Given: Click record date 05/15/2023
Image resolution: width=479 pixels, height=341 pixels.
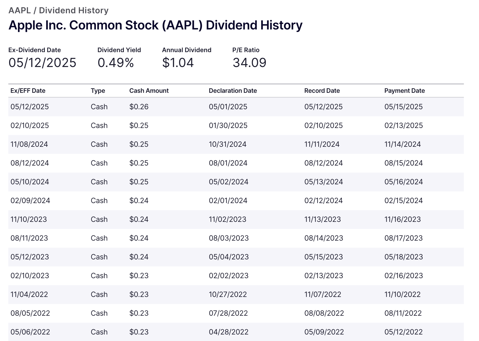Looking at the screenshot, I should (324, 257).
